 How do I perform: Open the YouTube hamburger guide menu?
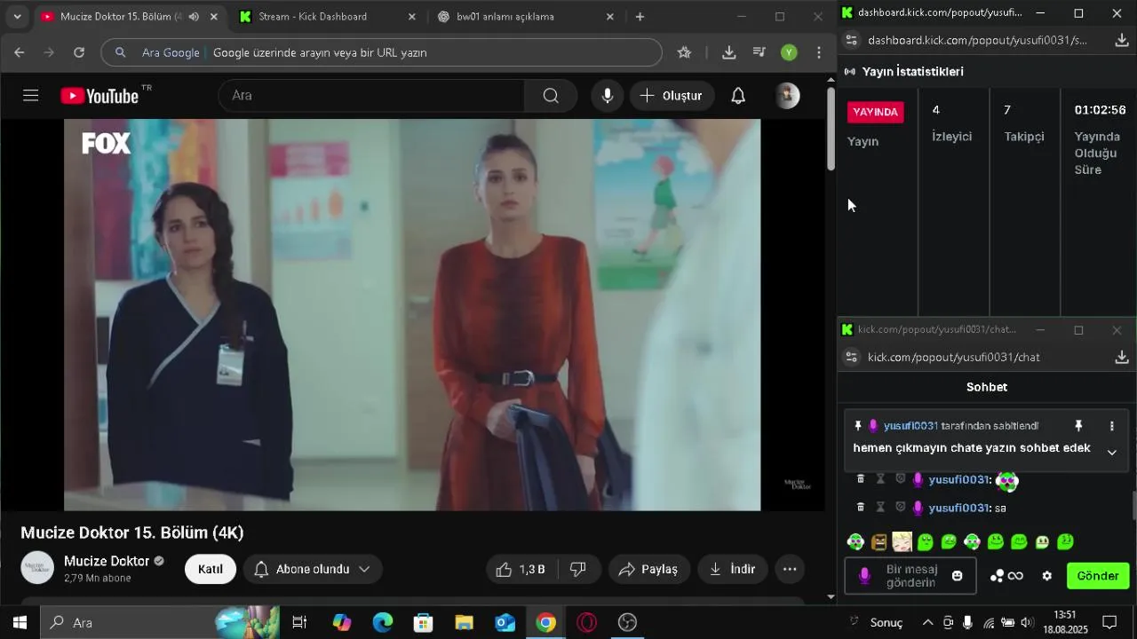31,96
